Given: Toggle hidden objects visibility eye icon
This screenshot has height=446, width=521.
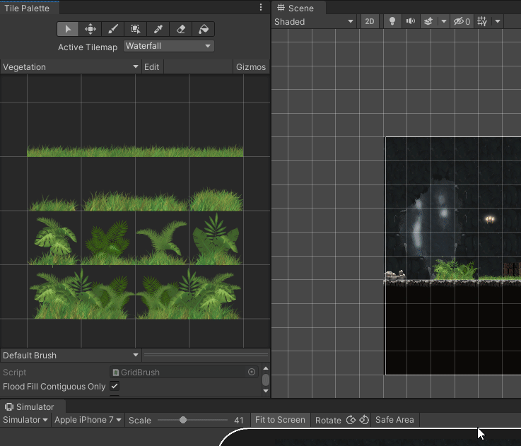Looking at the screenshot, I should (462, 21).
